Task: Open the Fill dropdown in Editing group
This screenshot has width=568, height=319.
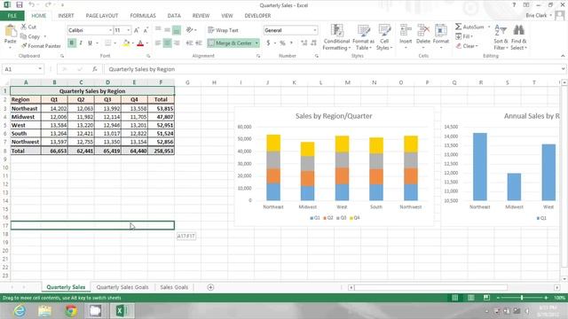Action: pyautogui.click(x=464, y=36)
